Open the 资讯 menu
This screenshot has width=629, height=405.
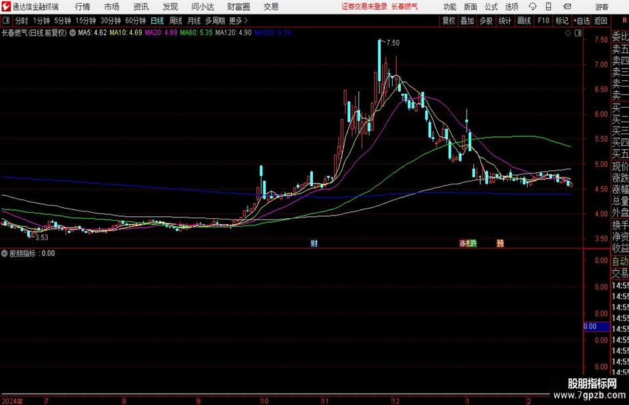(x=141, y=7)
